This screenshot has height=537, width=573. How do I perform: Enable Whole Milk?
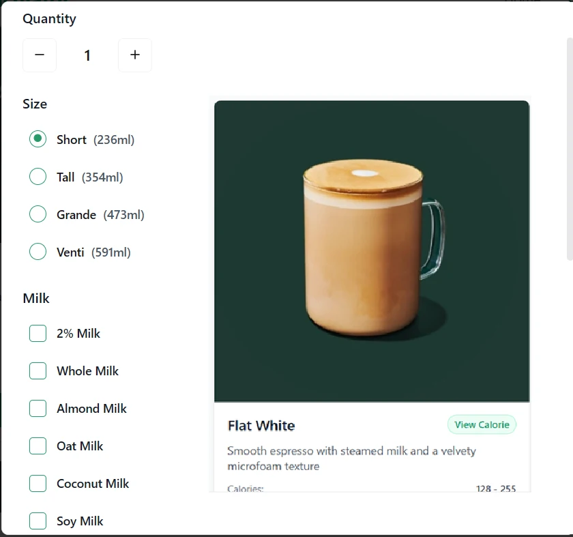38,371
